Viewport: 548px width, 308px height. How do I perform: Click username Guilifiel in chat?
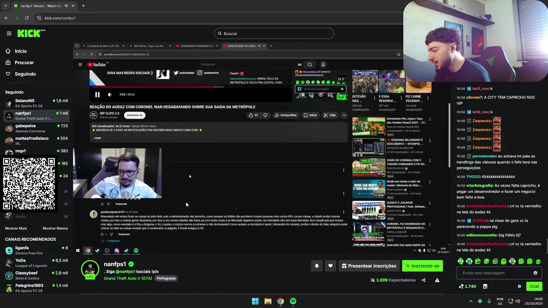(x=480, y=221)
